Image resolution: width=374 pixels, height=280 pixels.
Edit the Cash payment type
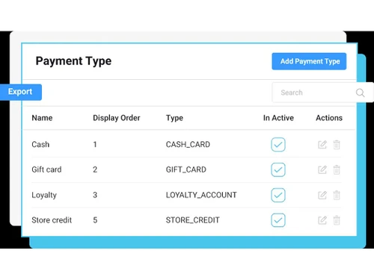point(322,145)
